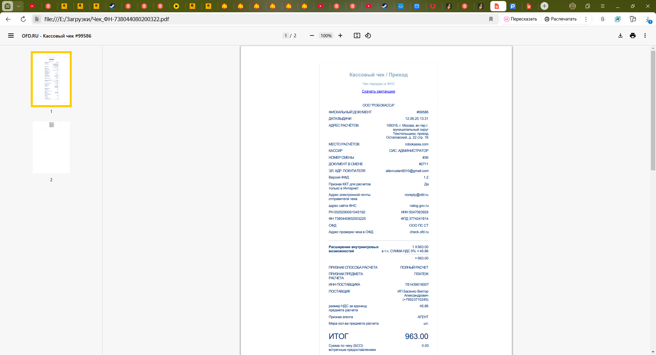Click the scrollbar down arrow
656x355 pixels.
point(653,352)
